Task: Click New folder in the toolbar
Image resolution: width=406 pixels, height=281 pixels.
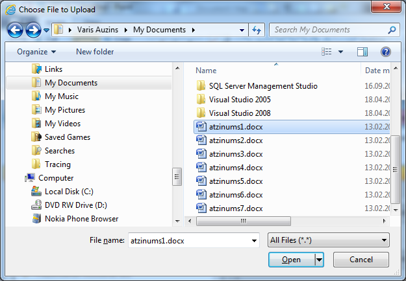Action: coord(95,51)
